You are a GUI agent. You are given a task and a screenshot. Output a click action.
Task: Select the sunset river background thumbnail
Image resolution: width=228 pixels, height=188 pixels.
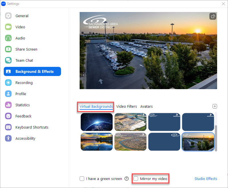coord(97,142)
